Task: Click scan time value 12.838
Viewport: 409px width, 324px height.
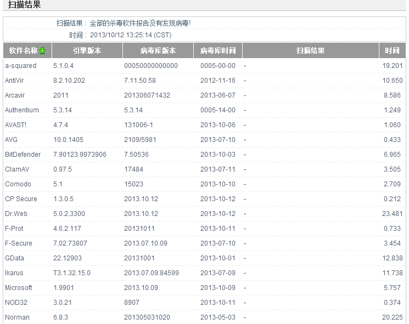Action: [393, 258]
